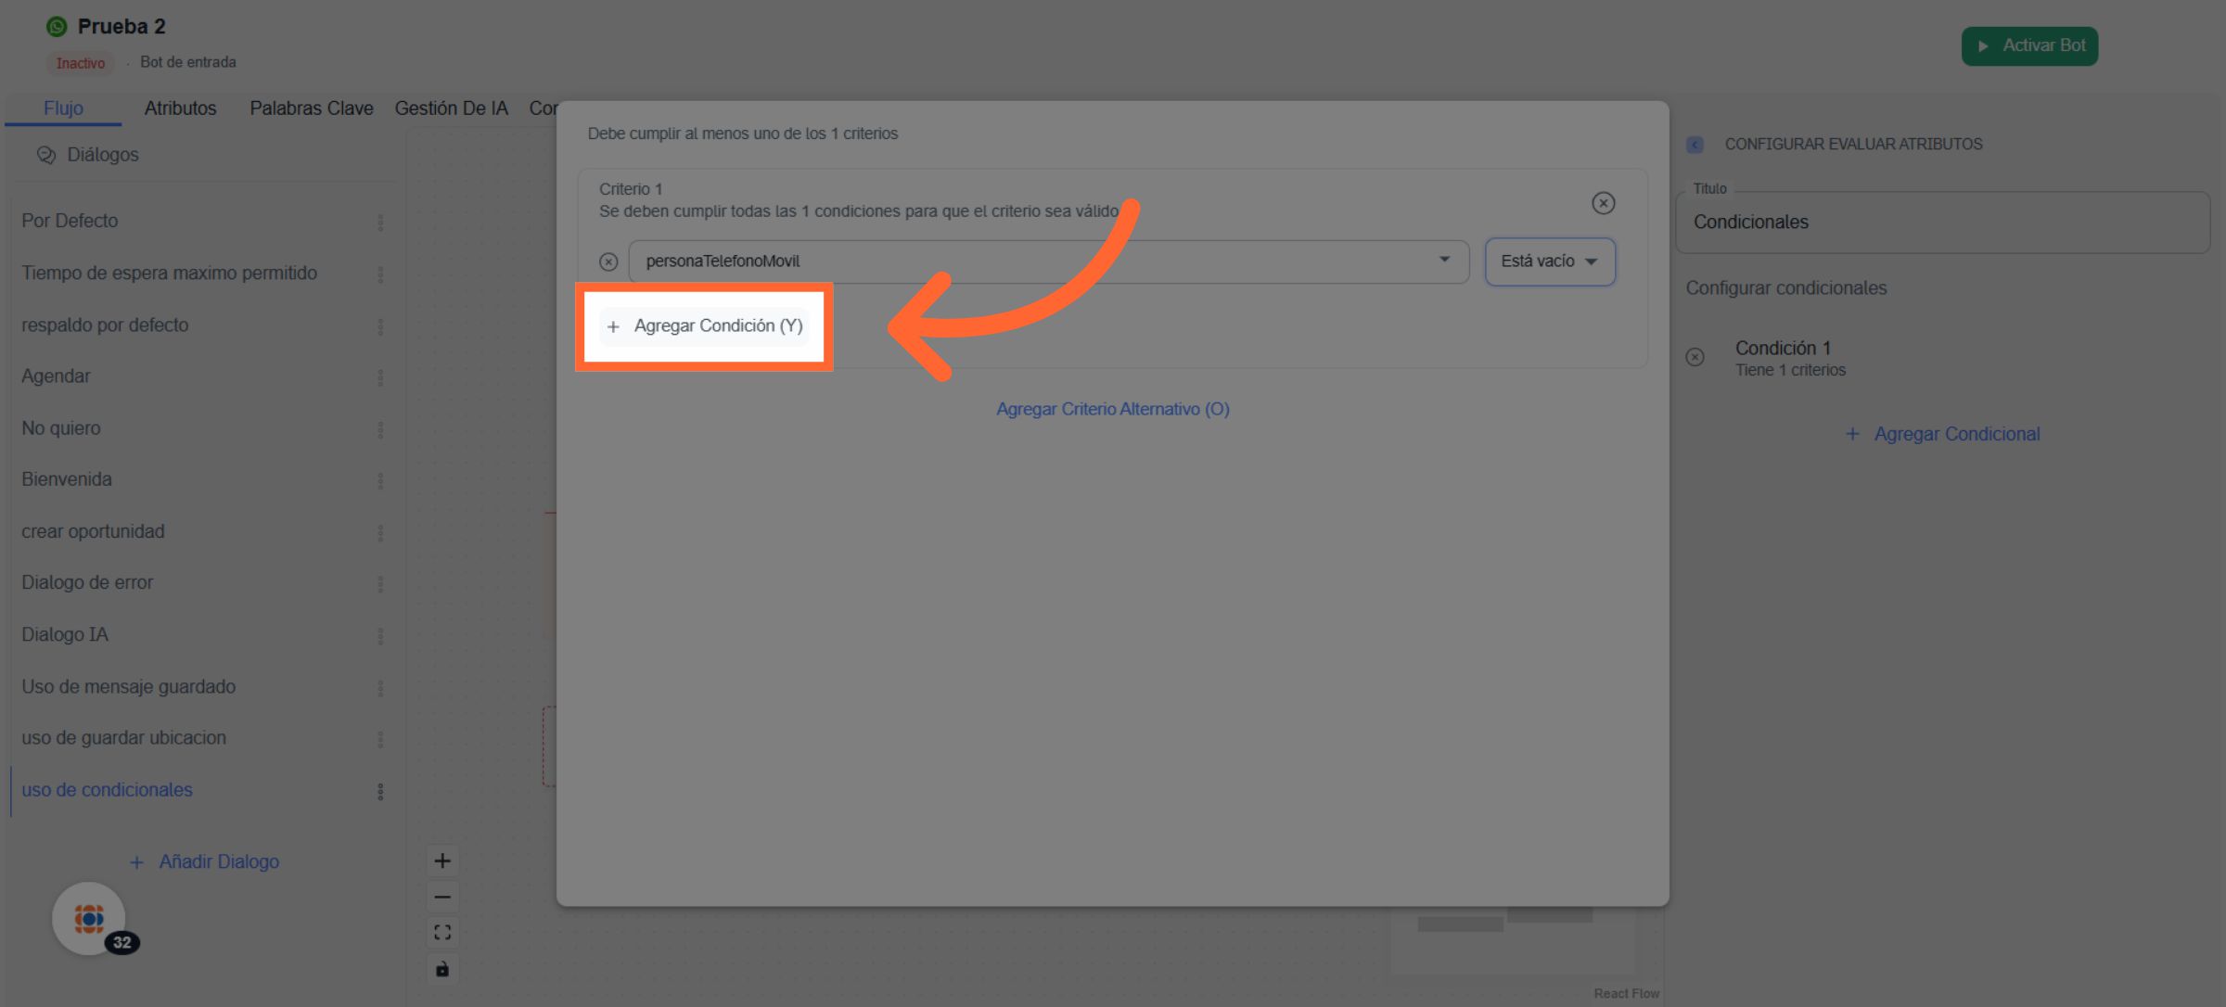The height and width of the screenshot is (1007, 2226).
Task: Open the chat widget with badge 32
Action: pyautogui.click(x=89, y=918)
